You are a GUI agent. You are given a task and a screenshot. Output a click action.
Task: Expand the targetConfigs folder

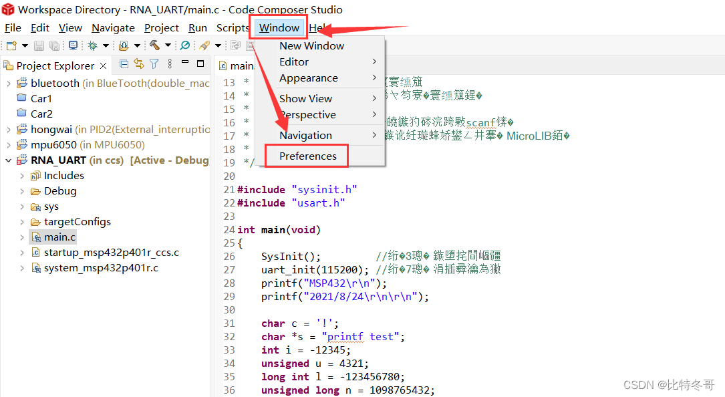(22, 222)
